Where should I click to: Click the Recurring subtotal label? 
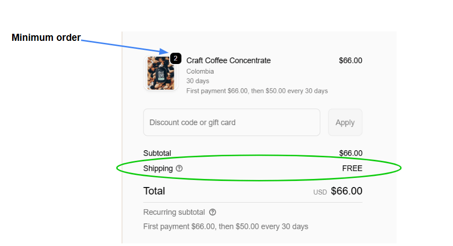[x=174, y=212]
